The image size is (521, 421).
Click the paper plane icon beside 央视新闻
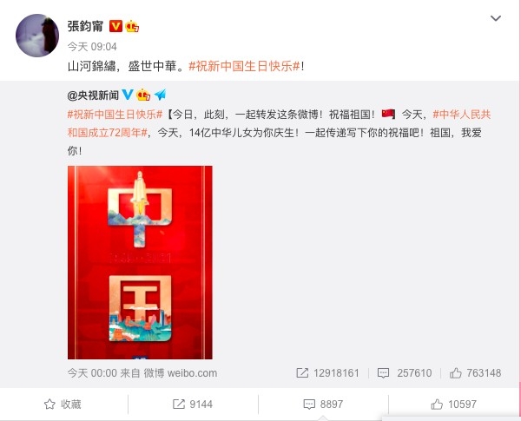pos(160,95)
